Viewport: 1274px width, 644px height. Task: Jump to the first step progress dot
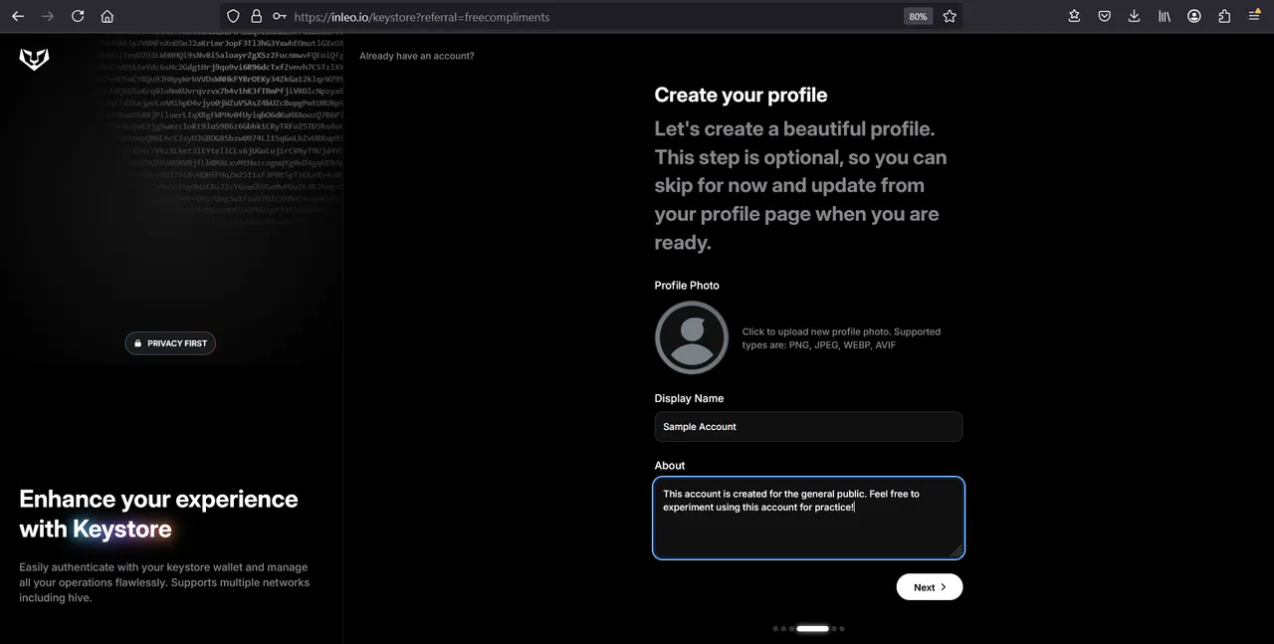775,629
